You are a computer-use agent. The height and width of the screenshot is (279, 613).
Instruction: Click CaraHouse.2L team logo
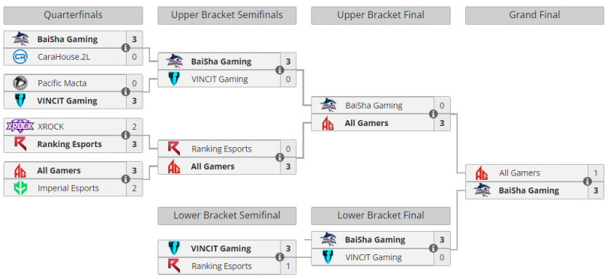pos(20,57)
